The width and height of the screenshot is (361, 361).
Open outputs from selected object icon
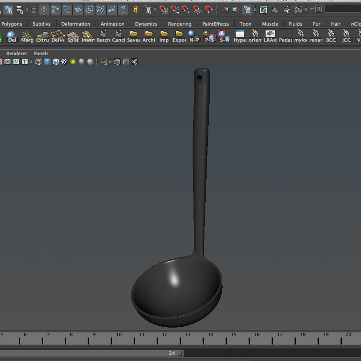(236, 10)
